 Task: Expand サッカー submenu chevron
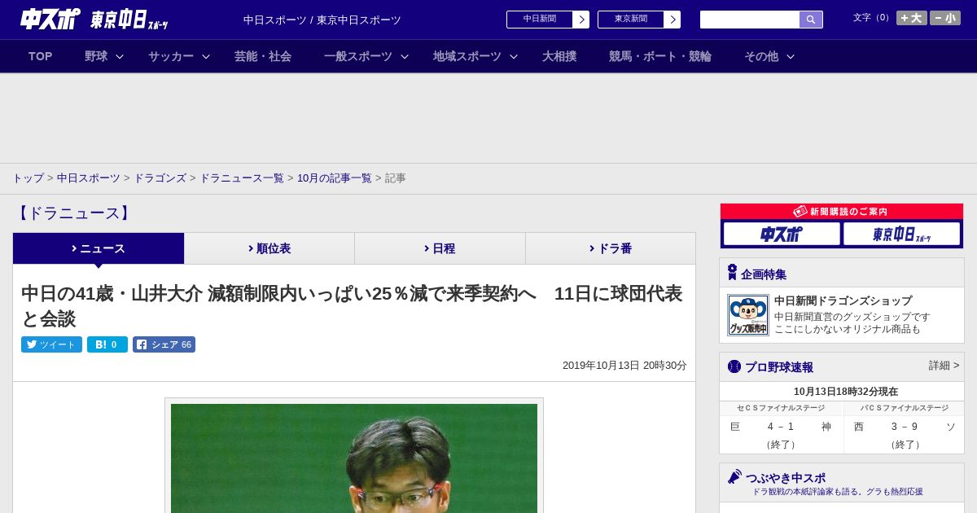pos(206,56)
